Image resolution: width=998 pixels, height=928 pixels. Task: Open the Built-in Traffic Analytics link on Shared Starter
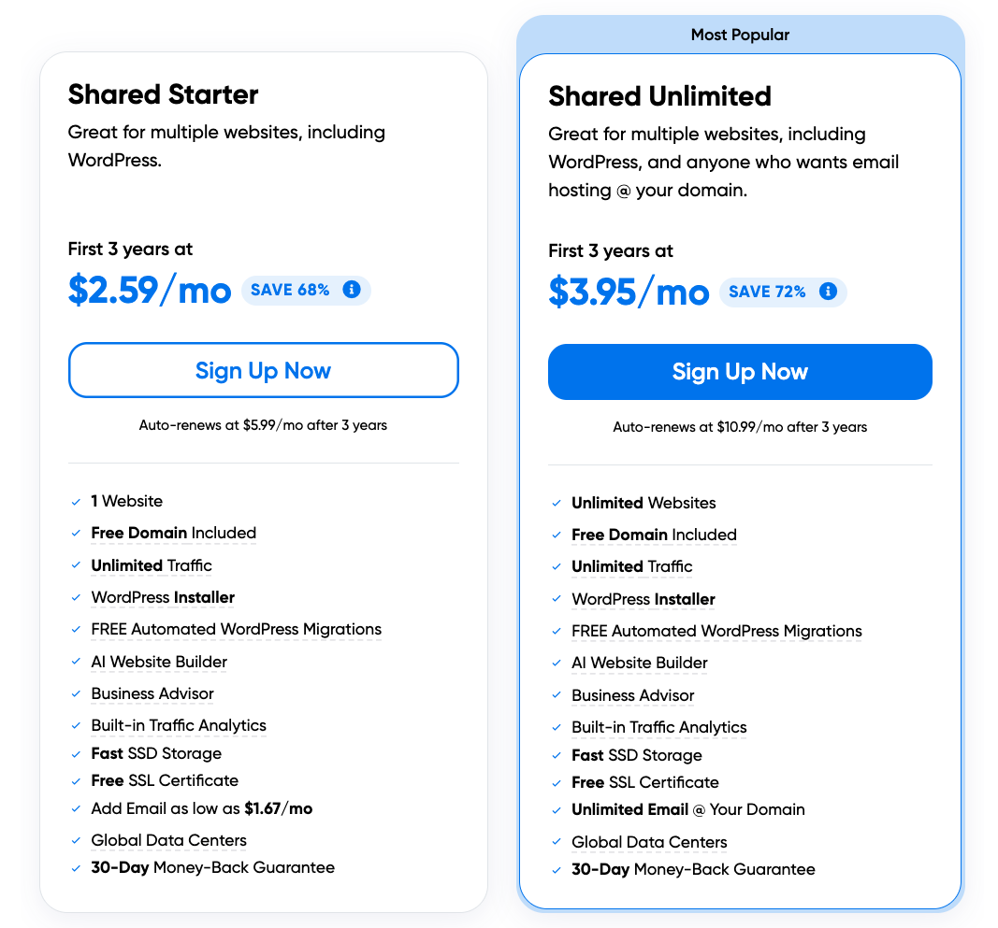click(179, 726)
